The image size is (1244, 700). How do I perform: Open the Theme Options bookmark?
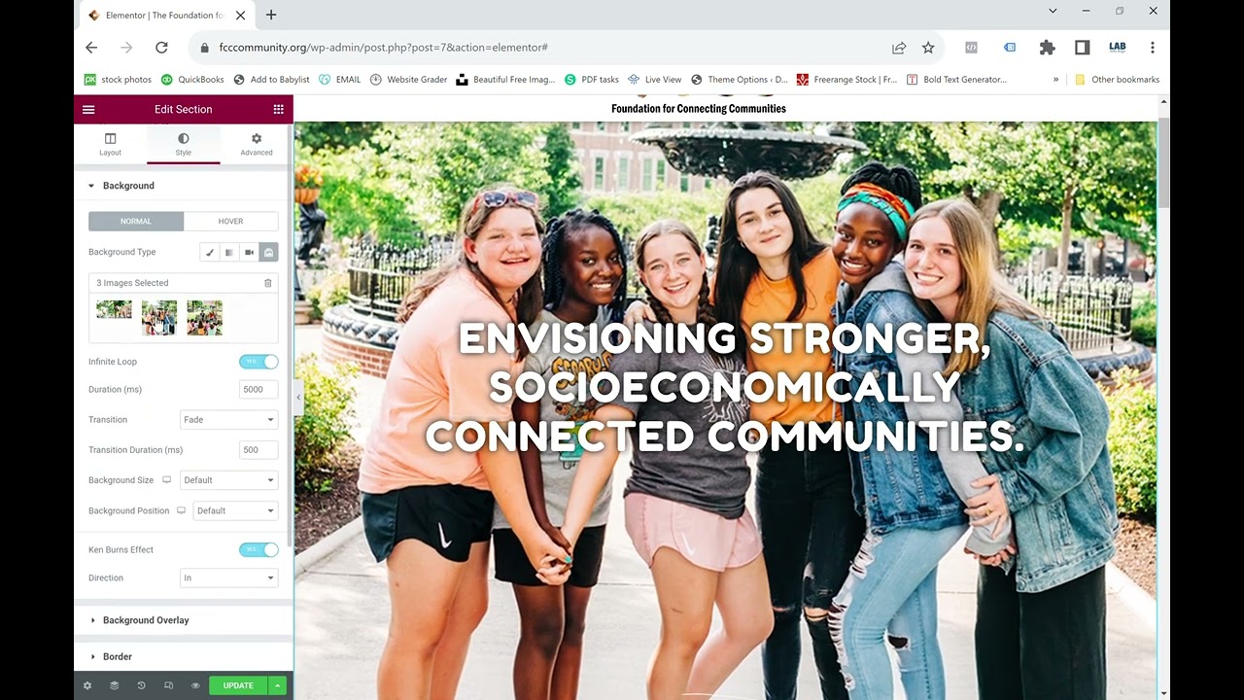click(740, 80)
